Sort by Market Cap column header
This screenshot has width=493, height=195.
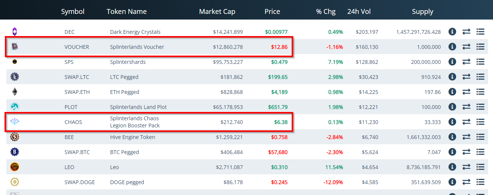(x=217, y=12)
